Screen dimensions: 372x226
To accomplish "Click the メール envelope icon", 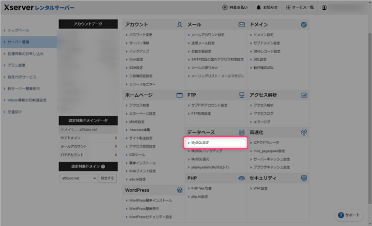I will click(x=242, y=24).
